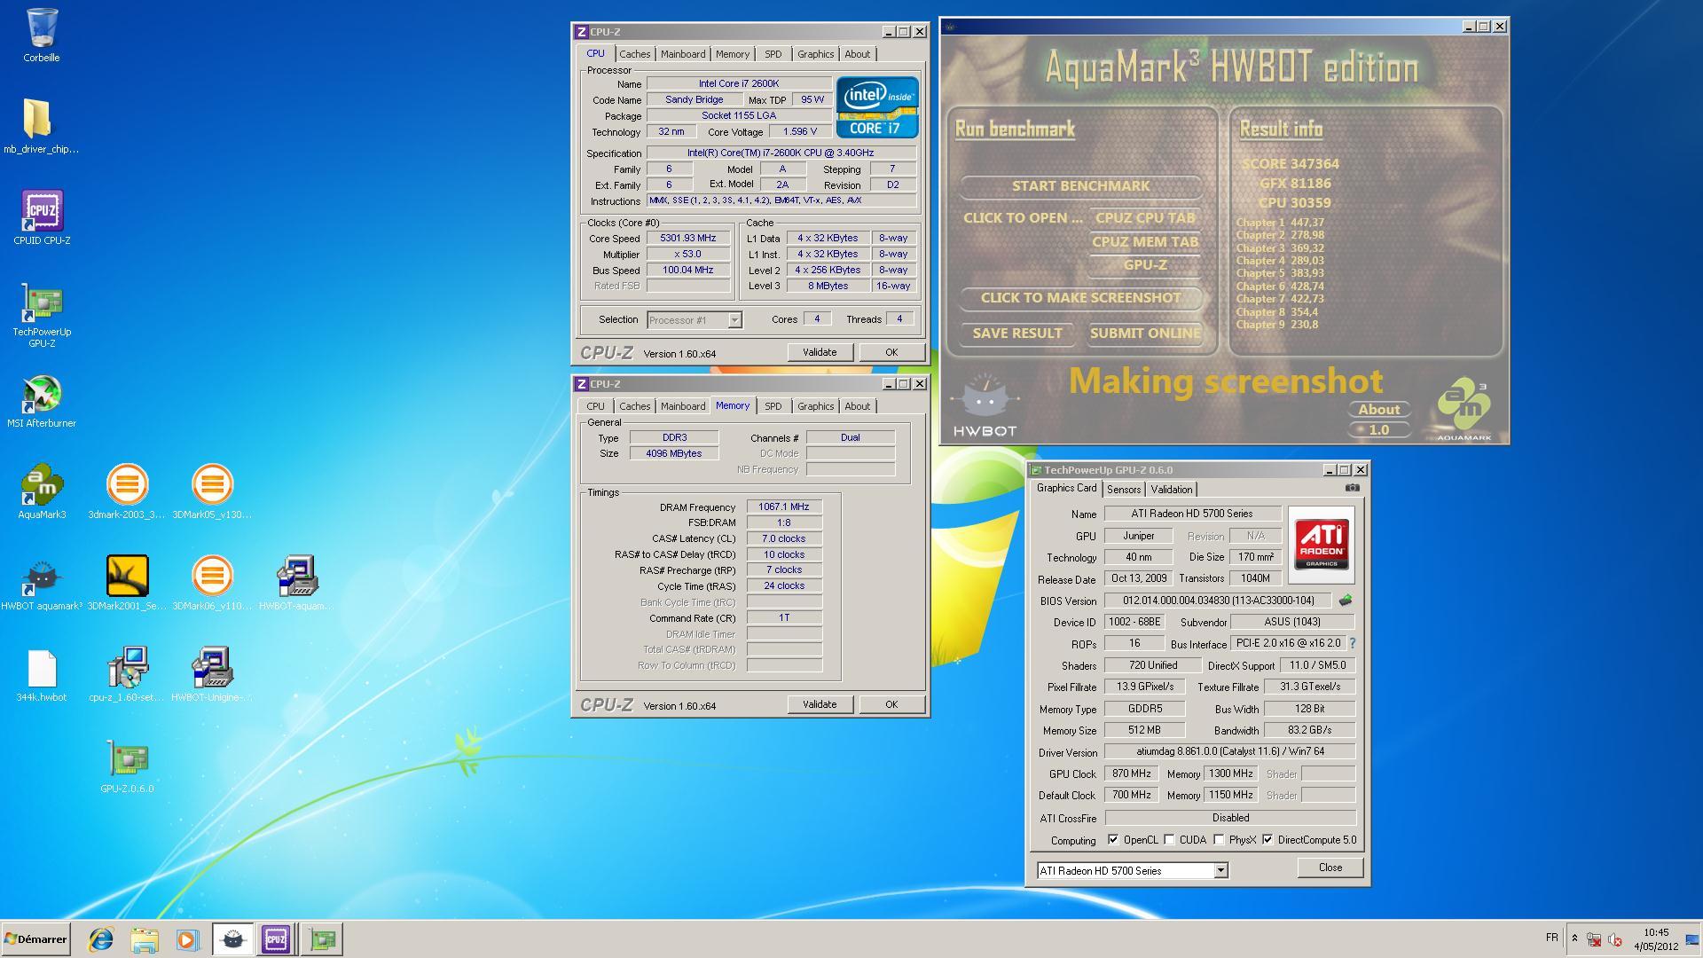Open 3DMark05_v130 installer icon
The image size is (1703, 958).
pos(212,491)
